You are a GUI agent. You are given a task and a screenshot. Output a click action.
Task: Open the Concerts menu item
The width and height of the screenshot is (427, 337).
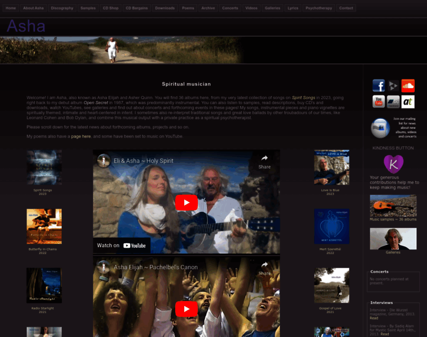[230, 8]
